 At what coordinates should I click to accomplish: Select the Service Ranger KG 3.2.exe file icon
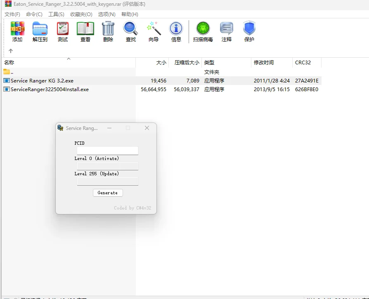(7, 80)
